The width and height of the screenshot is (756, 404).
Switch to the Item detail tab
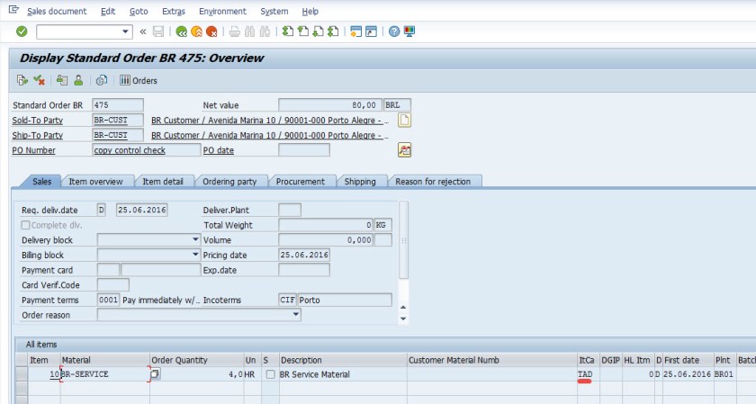point(163,181)
